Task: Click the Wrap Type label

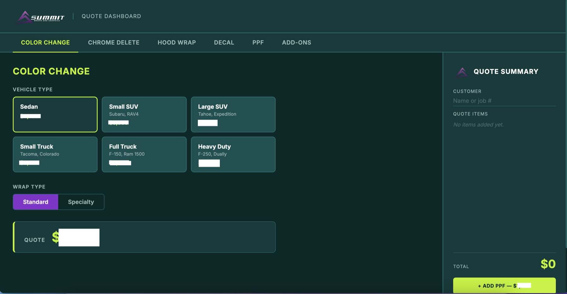Action: tap(29, 187)
